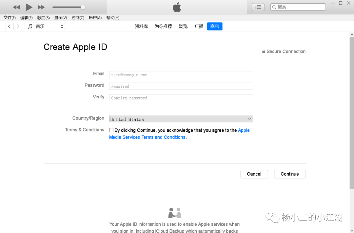Click the Apple logo in header
This screenshot has width=354, height=233.
tap(177, 7)
